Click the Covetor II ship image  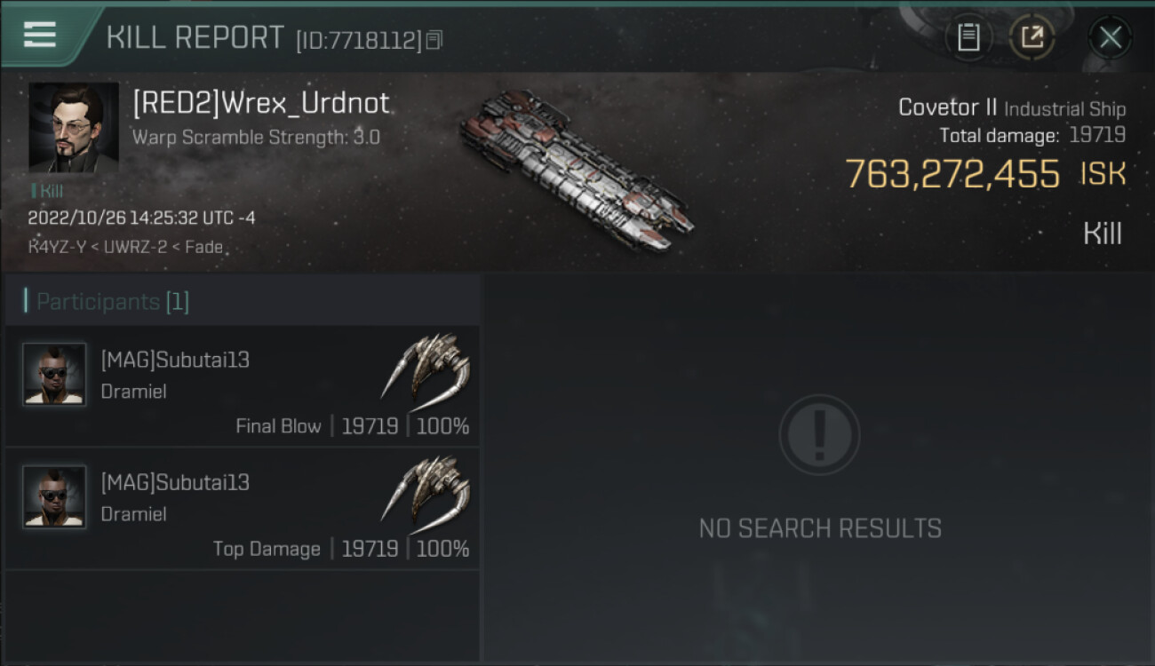tap(576, 169)
